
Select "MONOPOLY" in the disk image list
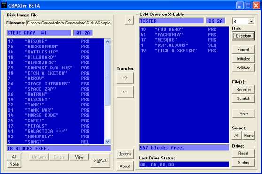(56, 136)
